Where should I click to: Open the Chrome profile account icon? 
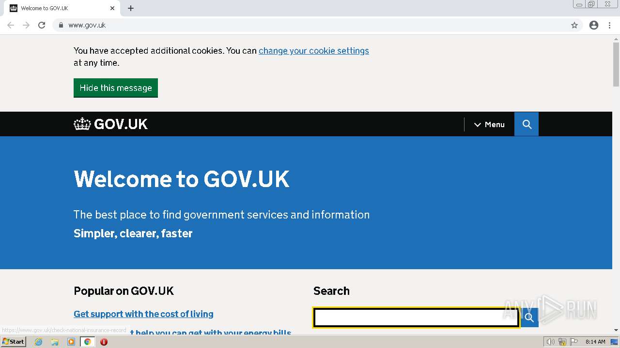point(594,25)
